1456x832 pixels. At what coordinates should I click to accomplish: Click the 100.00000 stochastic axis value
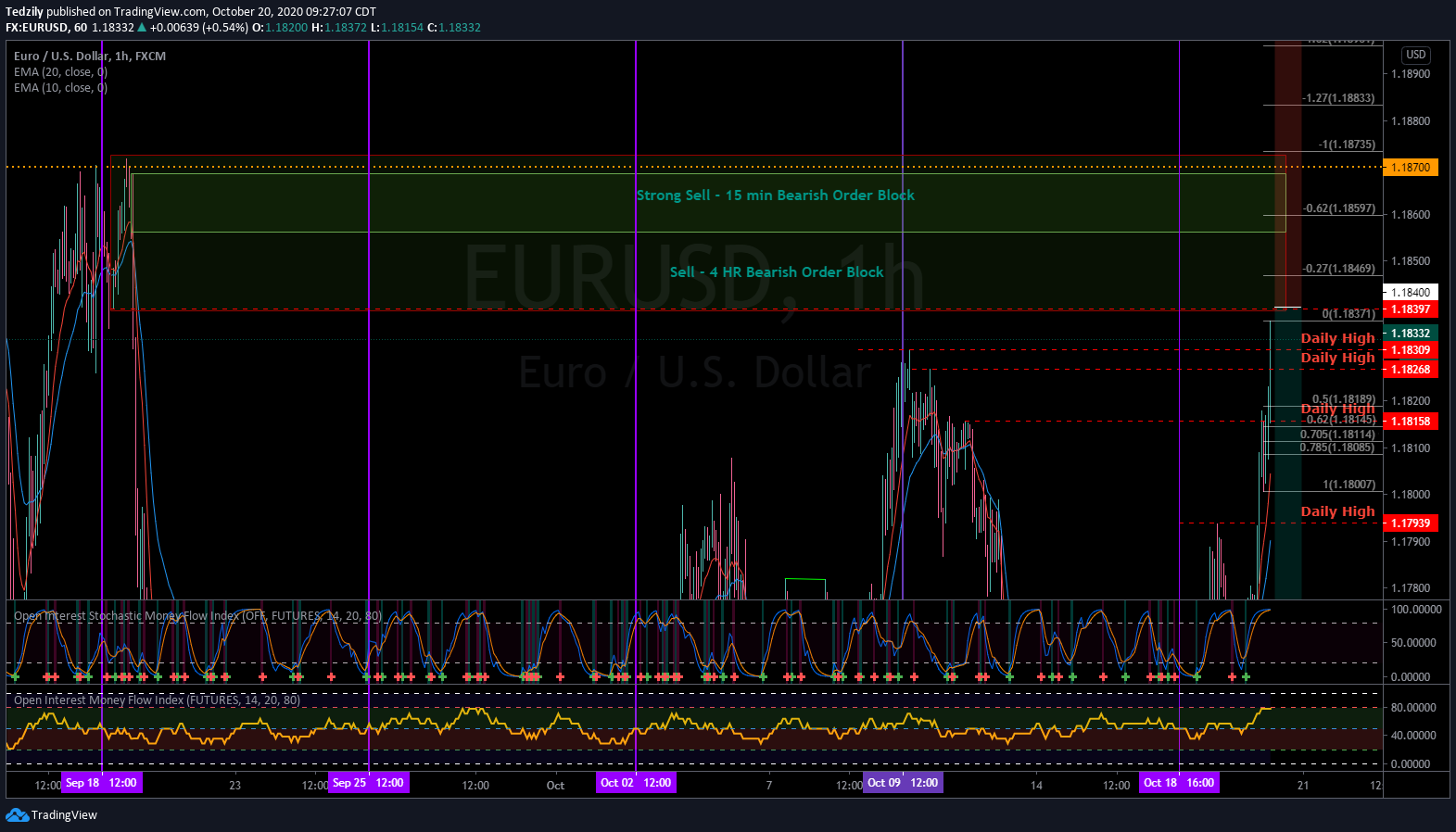click(x=1416, y=610)
